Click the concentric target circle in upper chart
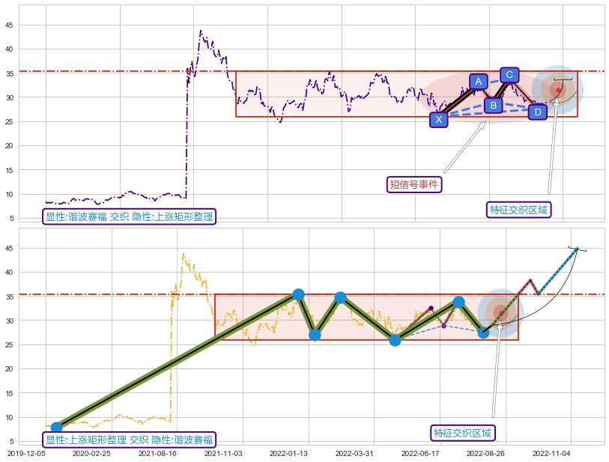Image resolution: width=609 pixels, height=462 pixels. pyautogui.click(x=557, y=90)
